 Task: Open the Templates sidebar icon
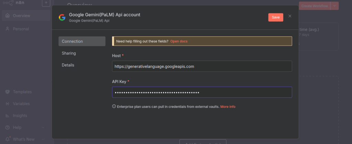[8, 92]
